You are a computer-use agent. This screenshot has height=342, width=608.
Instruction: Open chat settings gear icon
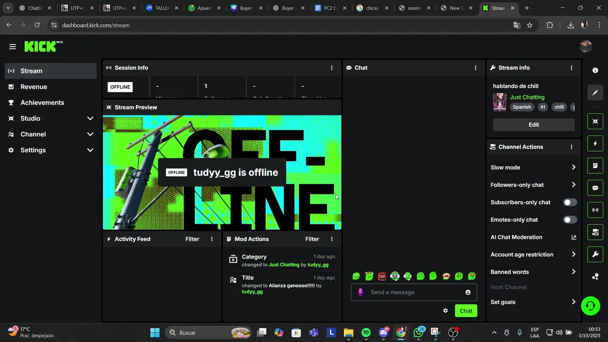tap(446, 311)
